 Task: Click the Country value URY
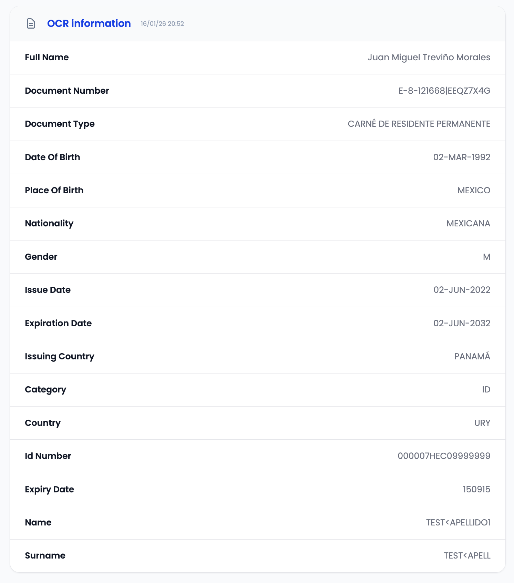click(482, 423)
